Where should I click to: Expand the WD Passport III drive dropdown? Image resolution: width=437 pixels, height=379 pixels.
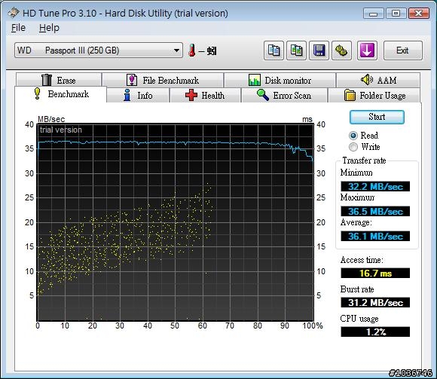point(99,50)
